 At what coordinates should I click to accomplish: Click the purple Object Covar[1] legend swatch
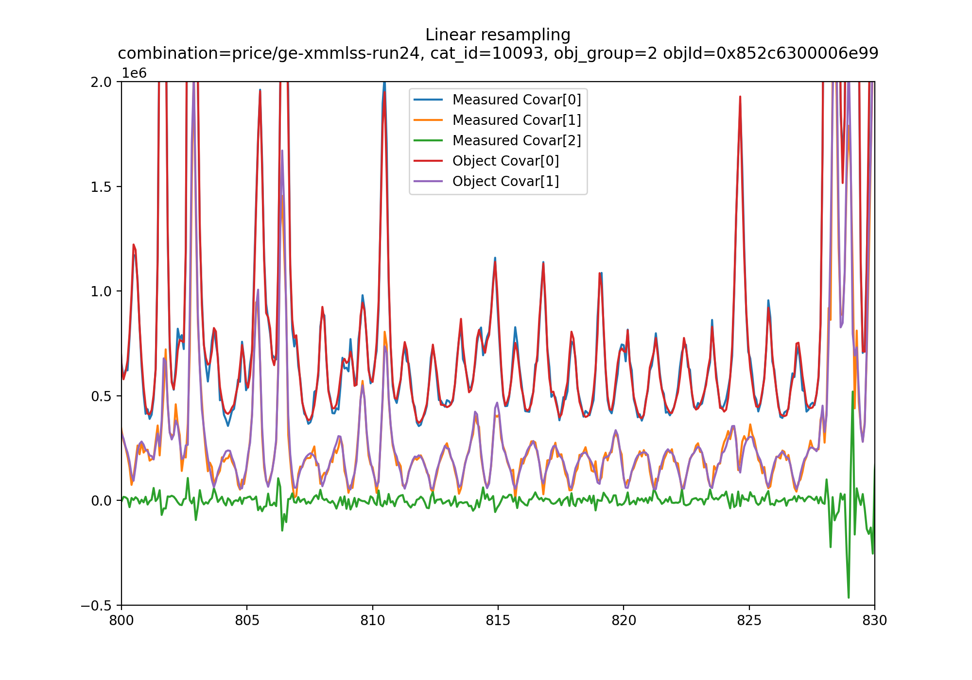(x=428, y=181)
